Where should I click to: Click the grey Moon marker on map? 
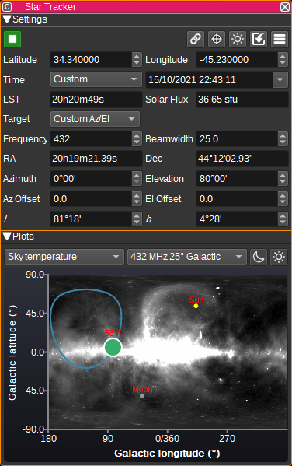click(x=142, y=395)
